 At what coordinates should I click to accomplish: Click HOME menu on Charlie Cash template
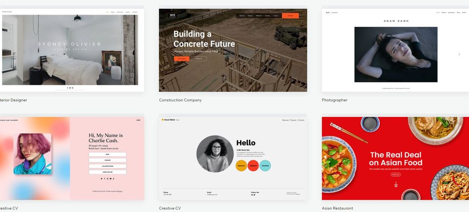point(138,120)
